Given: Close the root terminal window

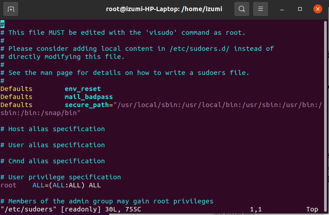Looking at the screenshot, I should click(317, 9).
